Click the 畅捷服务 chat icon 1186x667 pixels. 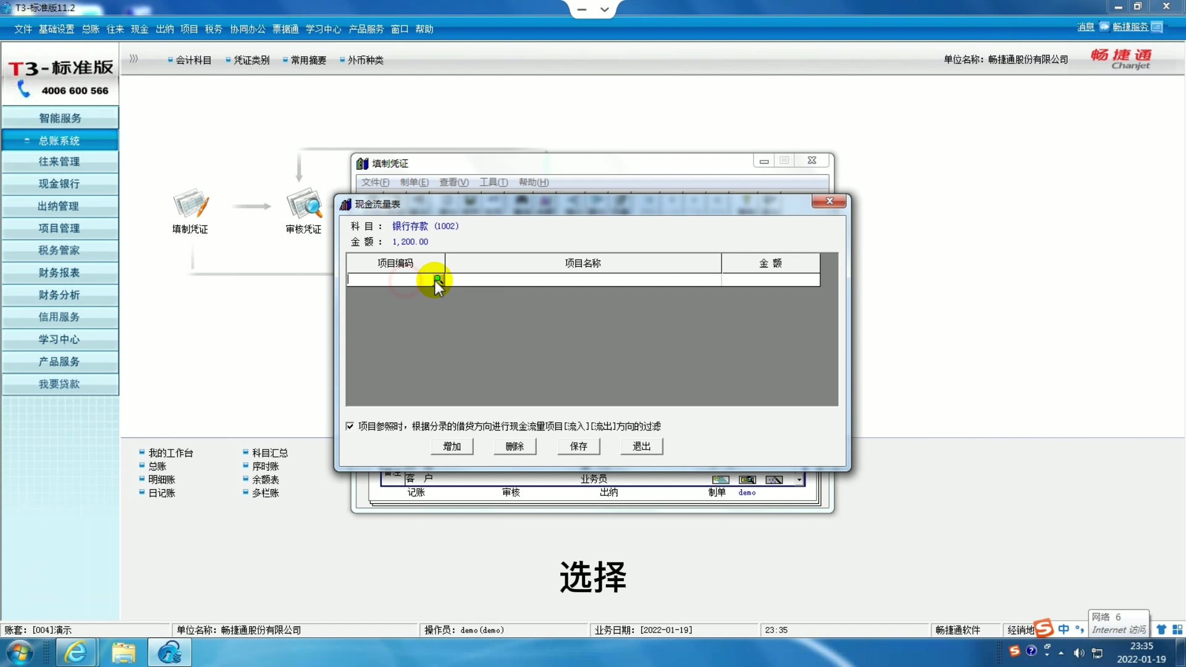(1104, 27)
